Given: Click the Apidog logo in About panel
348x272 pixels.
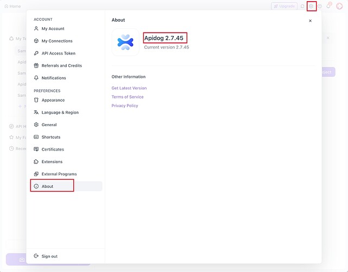Looking at the screenshot, I should pyautogui.click(x=125, y=42).
